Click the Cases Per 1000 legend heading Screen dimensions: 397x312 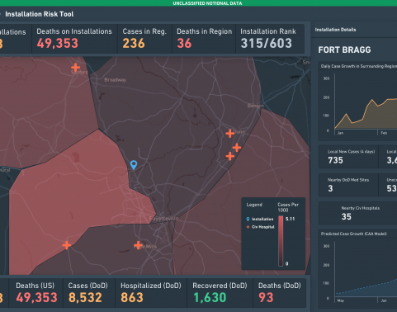point(288,207)
